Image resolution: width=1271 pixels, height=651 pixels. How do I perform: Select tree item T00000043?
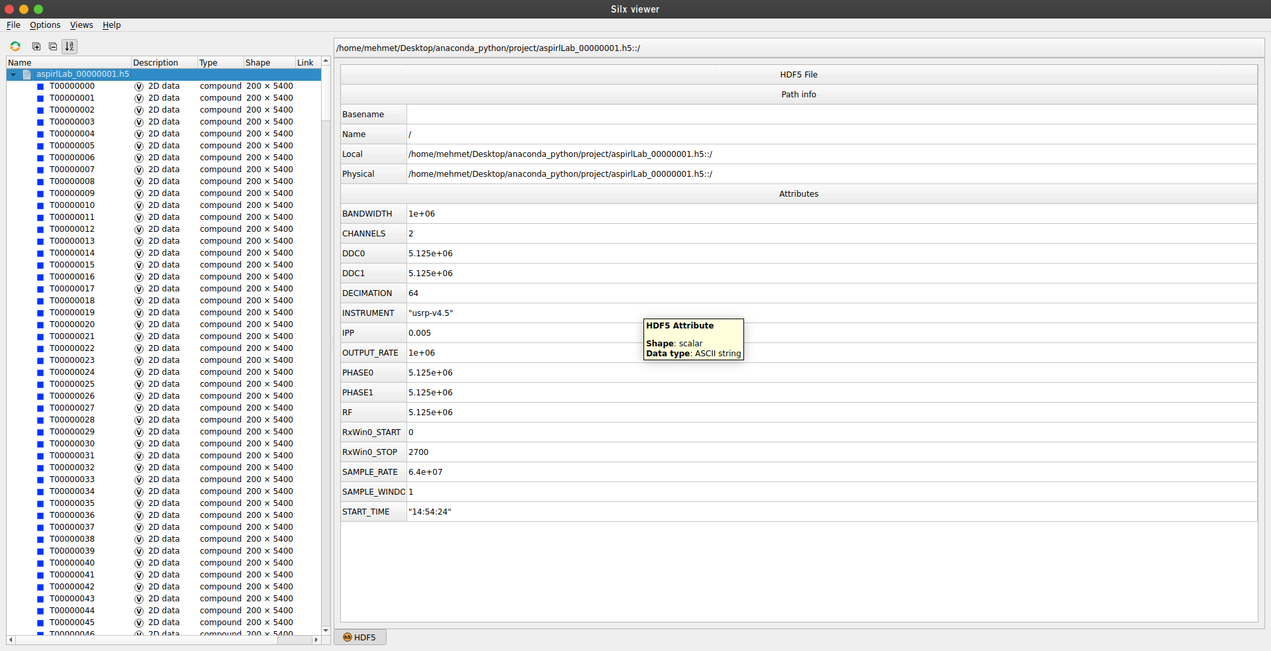tap(72, 599)
